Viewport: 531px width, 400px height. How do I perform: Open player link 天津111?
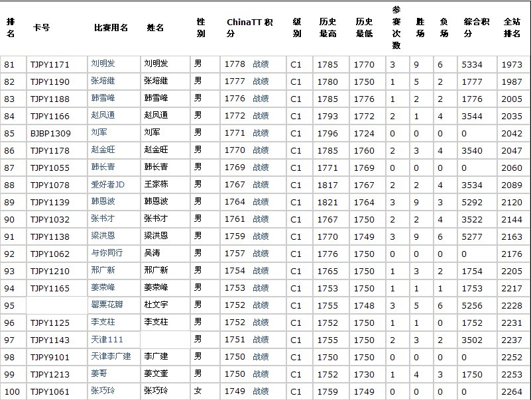[x=107, y=340]
